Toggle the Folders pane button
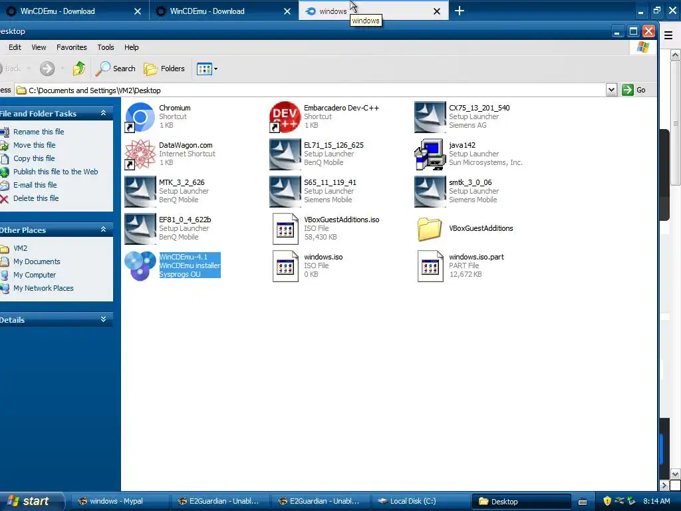This screenshot has height=511, width=681. [x=164, y=69]
